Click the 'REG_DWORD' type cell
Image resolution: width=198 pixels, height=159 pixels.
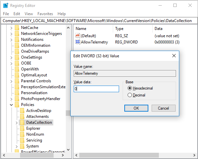126,42
